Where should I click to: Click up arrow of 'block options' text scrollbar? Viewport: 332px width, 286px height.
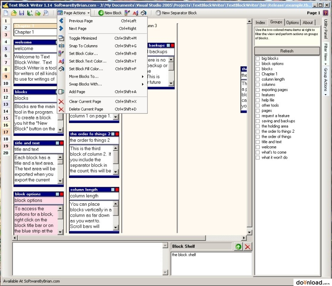[60, 208]
